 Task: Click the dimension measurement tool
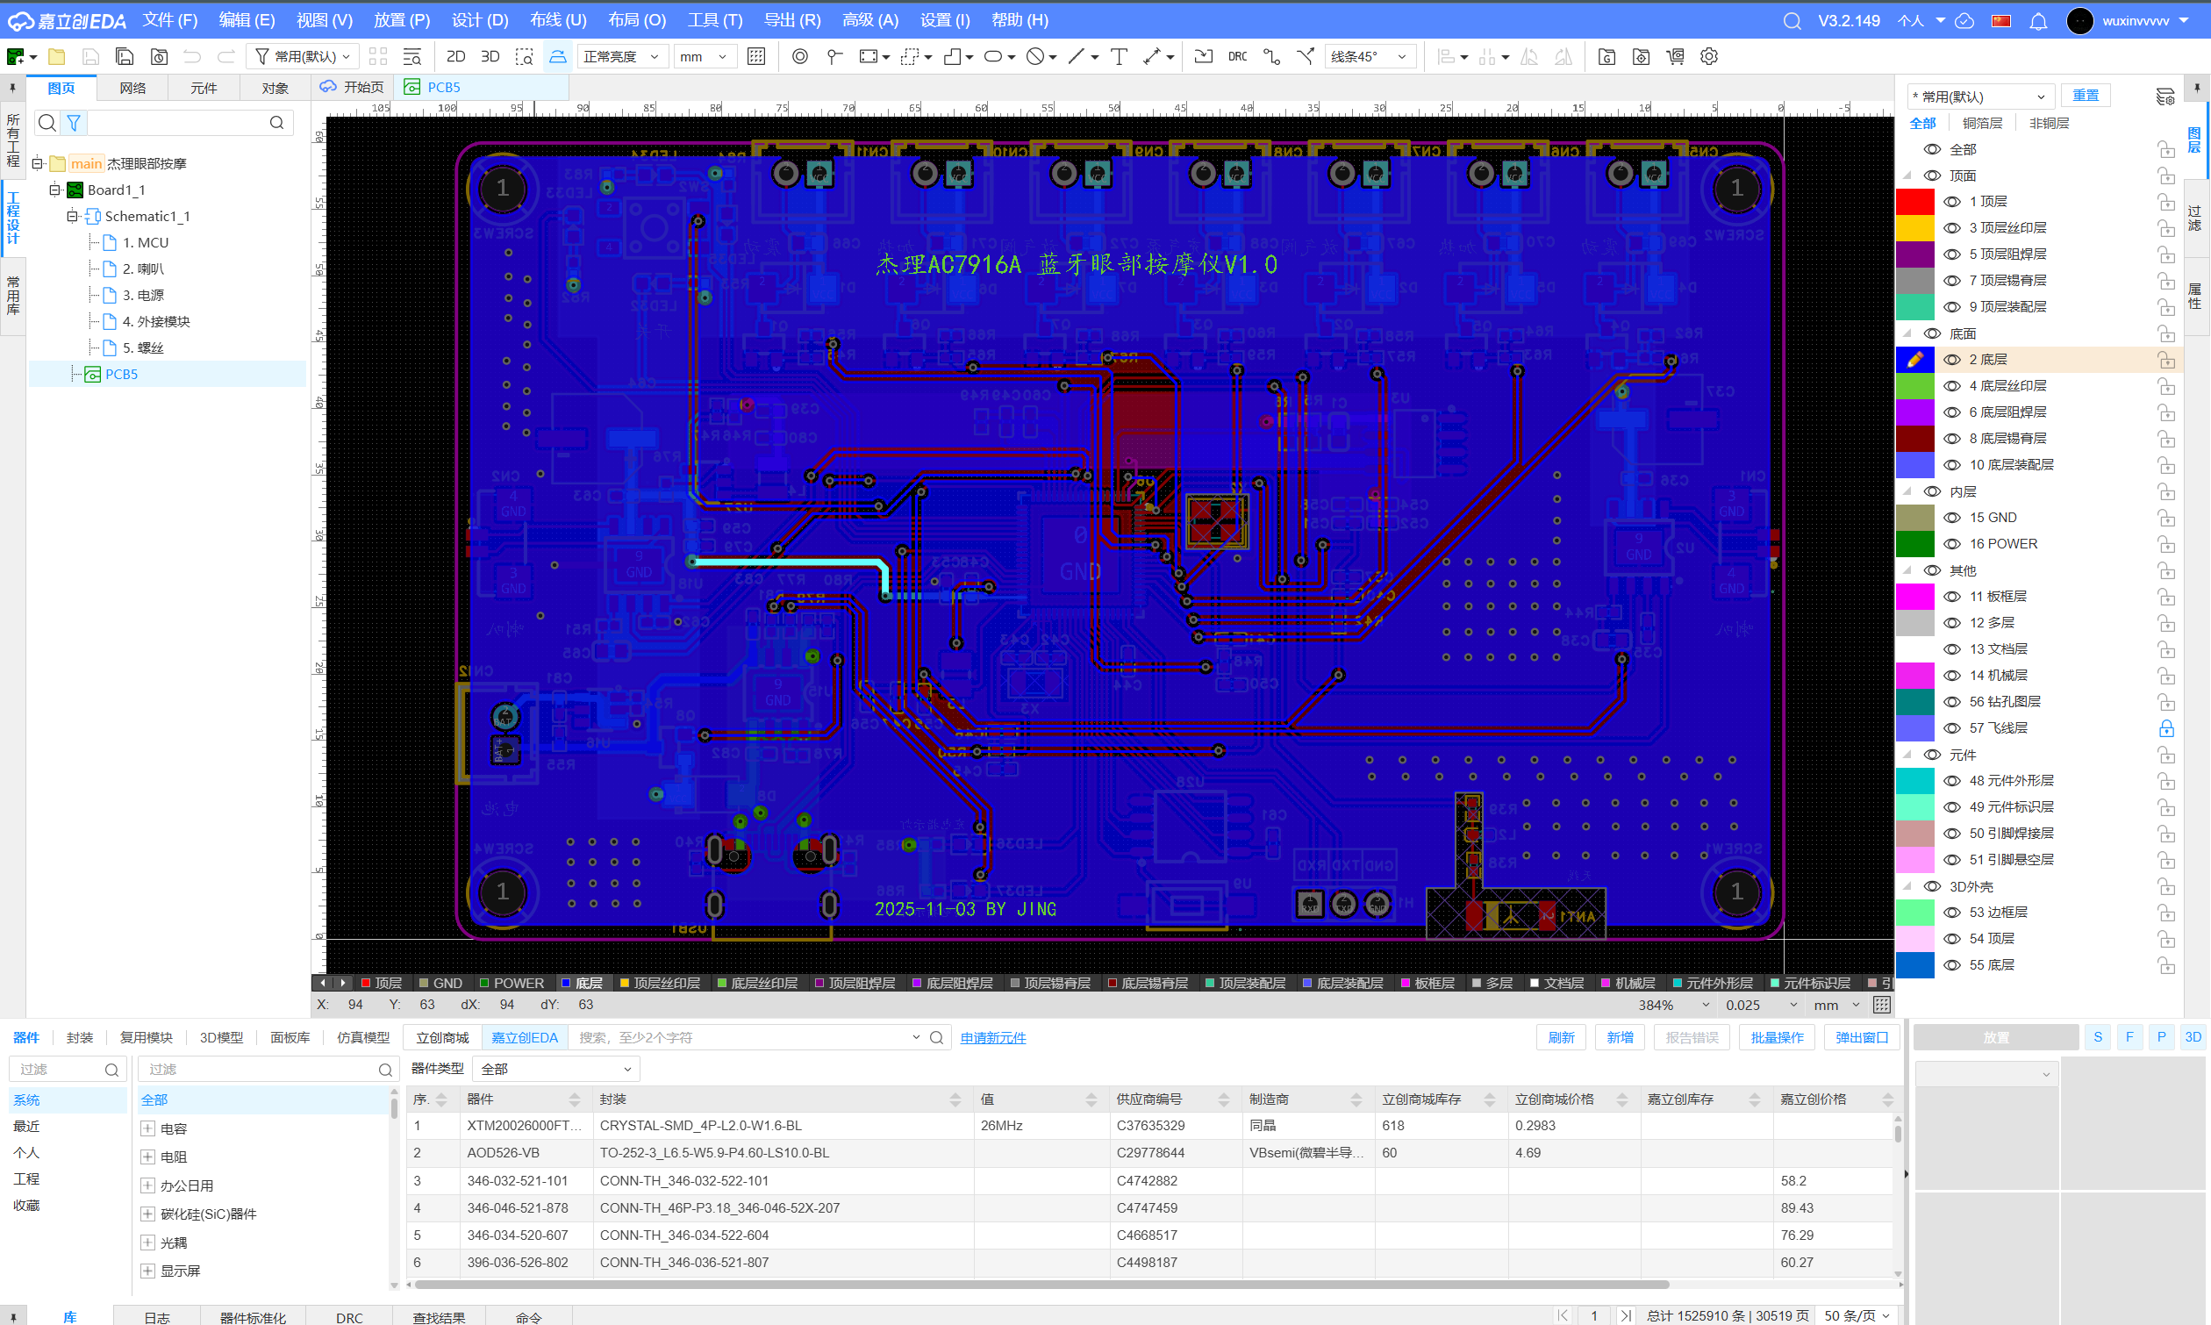tap(1152, 56)
